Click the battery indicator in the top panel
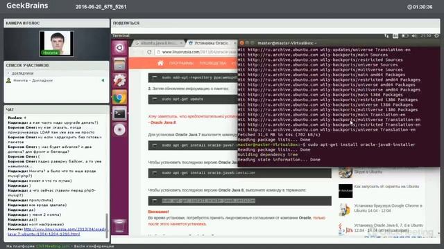 click(x=405, y=36)
